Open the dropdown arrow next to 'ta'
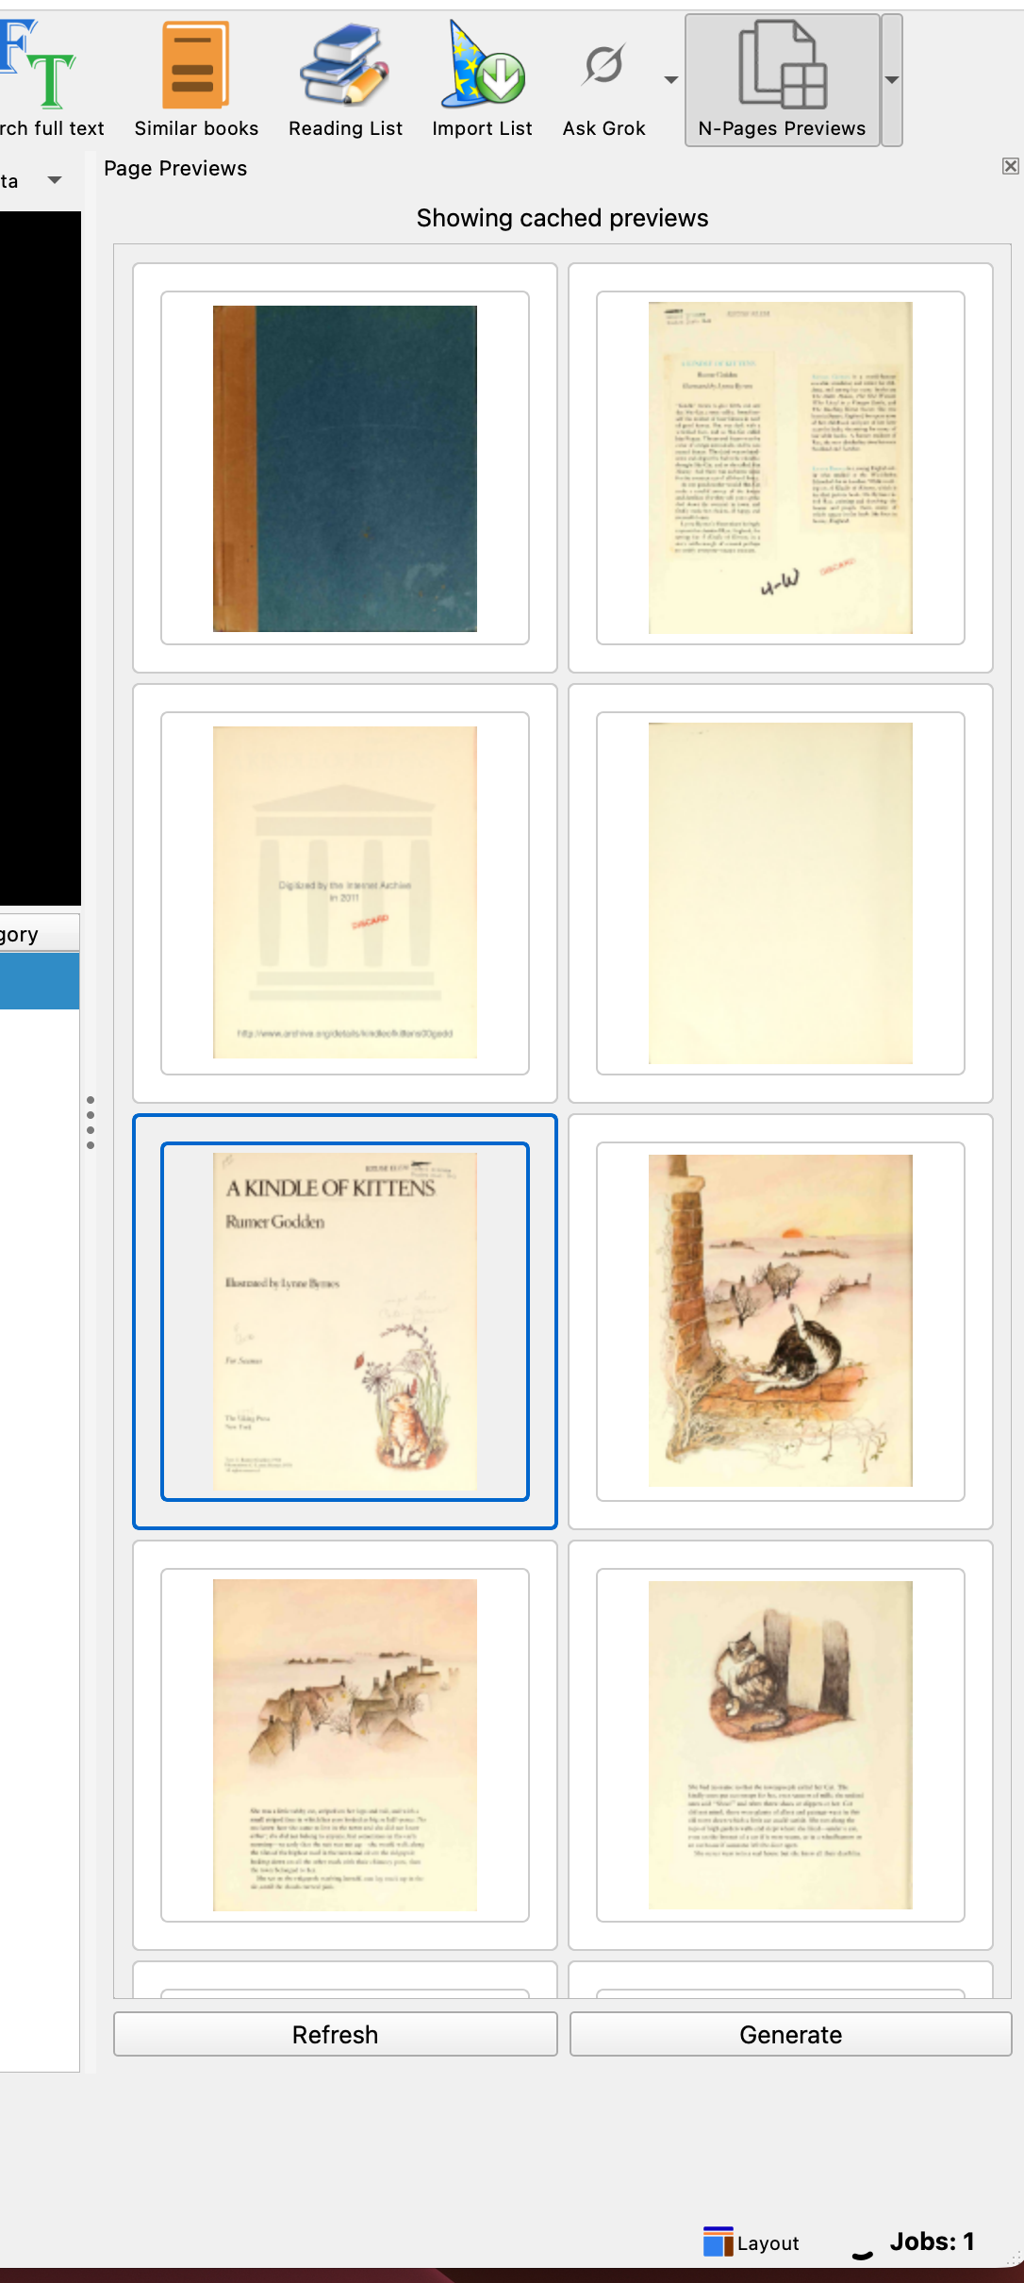 pyautogui.click(x=55, y=180)
